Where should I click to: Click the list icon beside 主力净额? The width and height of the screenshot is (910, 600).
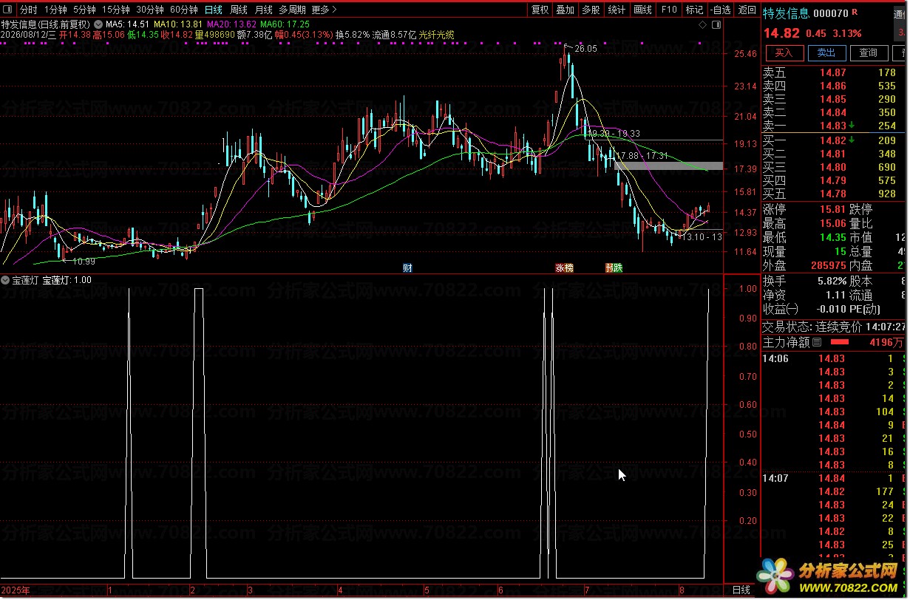pyautogui.click(x=817, y=342)
